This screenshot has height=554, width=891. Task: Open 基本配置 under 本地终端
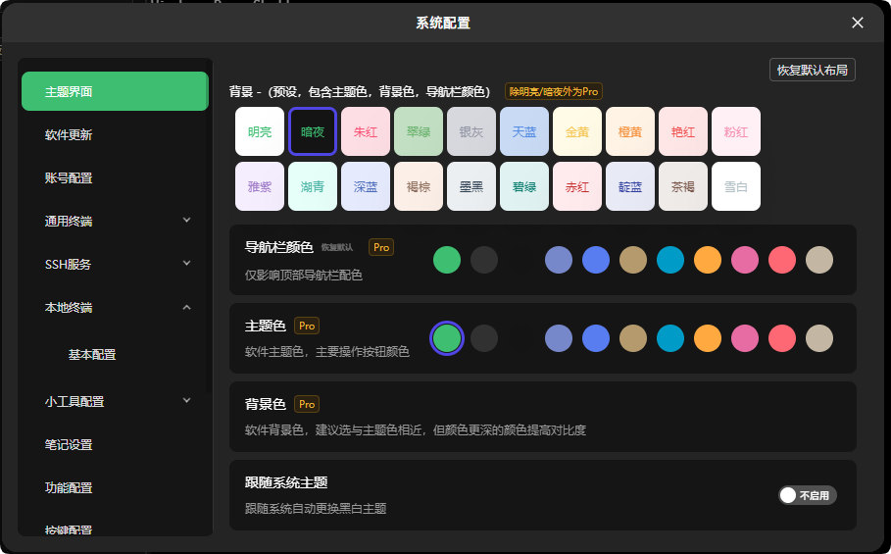92,354
